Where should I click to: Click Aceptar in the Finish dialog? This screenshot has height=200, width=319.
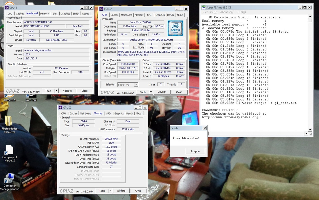click(x=195, y=151)
